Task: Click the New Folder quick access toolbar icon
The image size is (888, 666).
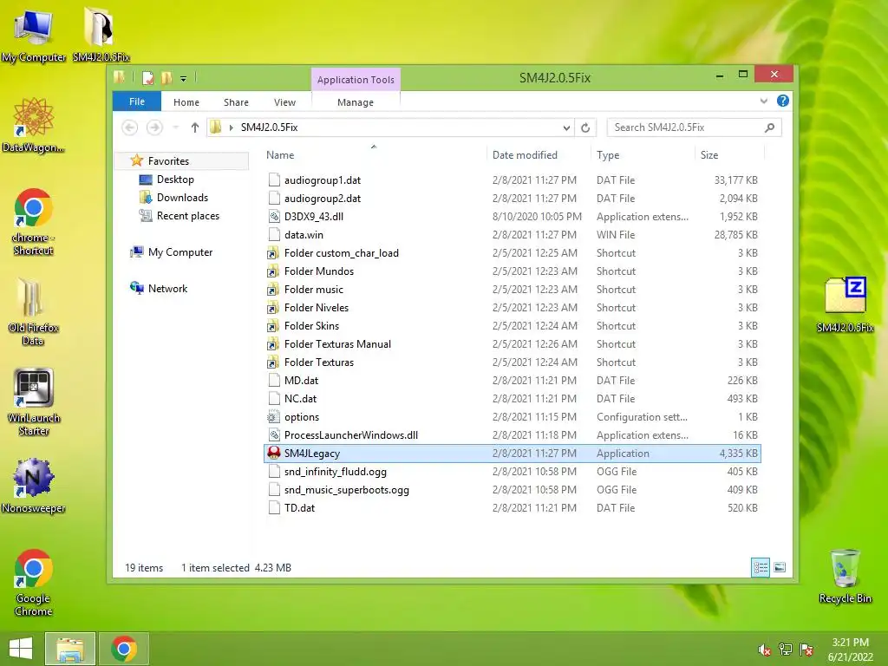Action: click(x=166, y=77)
